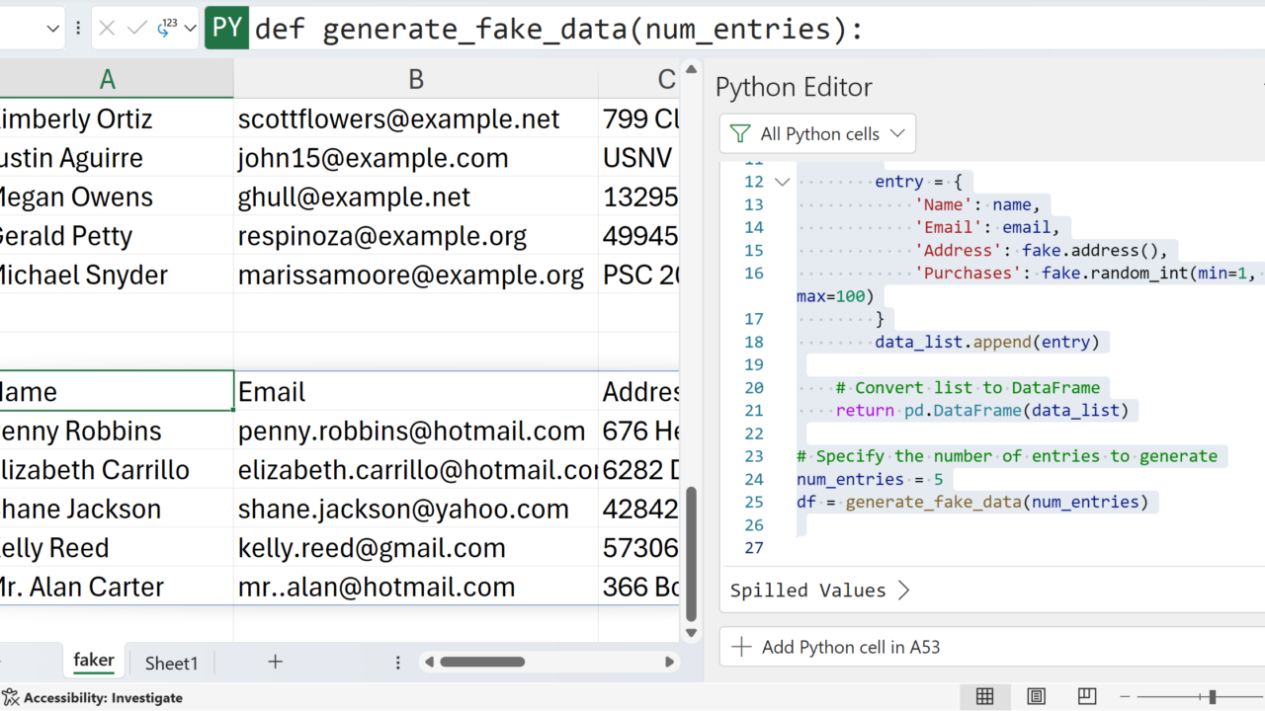1265x711 pixels.
Task: Select the faker sheet tab
Action: [94, 661]
